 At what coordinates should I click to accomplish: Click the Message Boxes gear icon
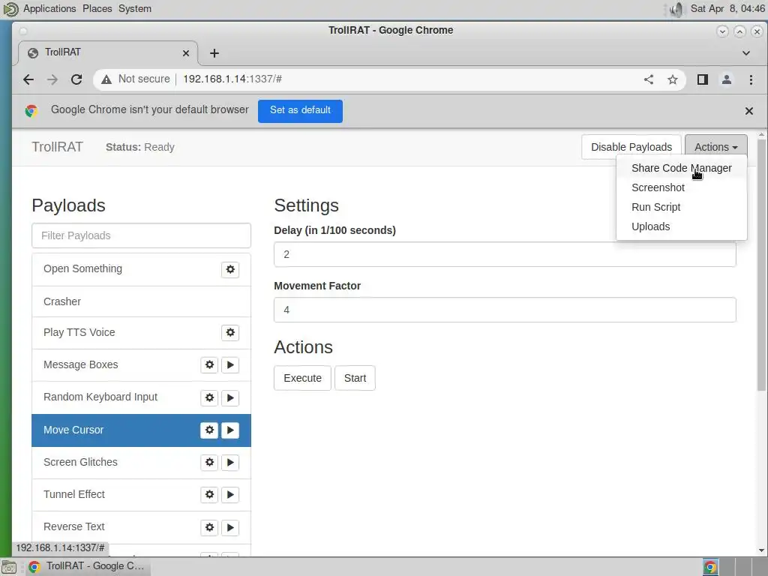pos(209,365)
